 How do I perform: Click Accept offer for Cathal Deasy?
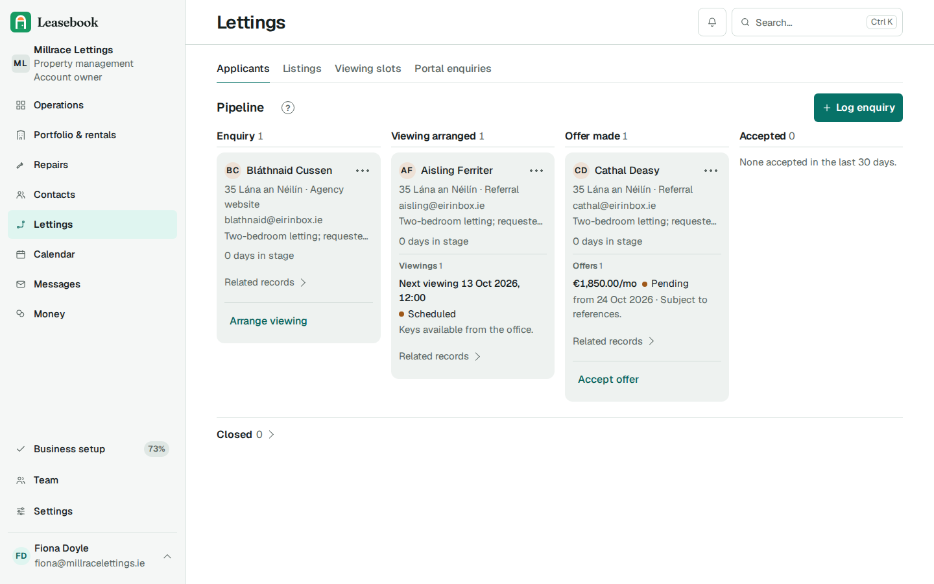click(608, 380)
